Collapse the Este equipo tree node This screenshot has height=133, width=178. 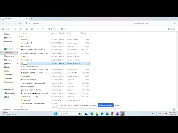pos(2,89)
